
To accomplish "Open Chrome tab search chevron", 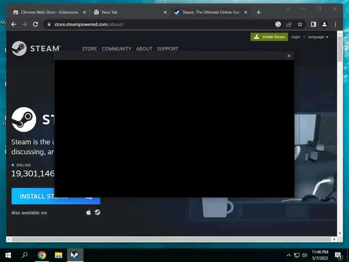I will coord(288,9).
